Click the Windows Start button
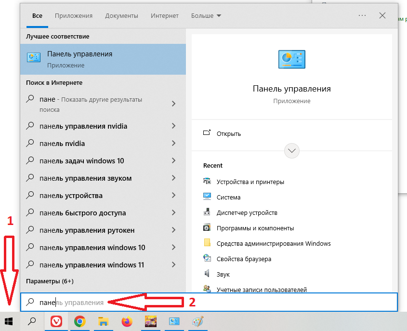Image resolution: width=407 pixels, height=331 pixels. click(x=9, y=321)
